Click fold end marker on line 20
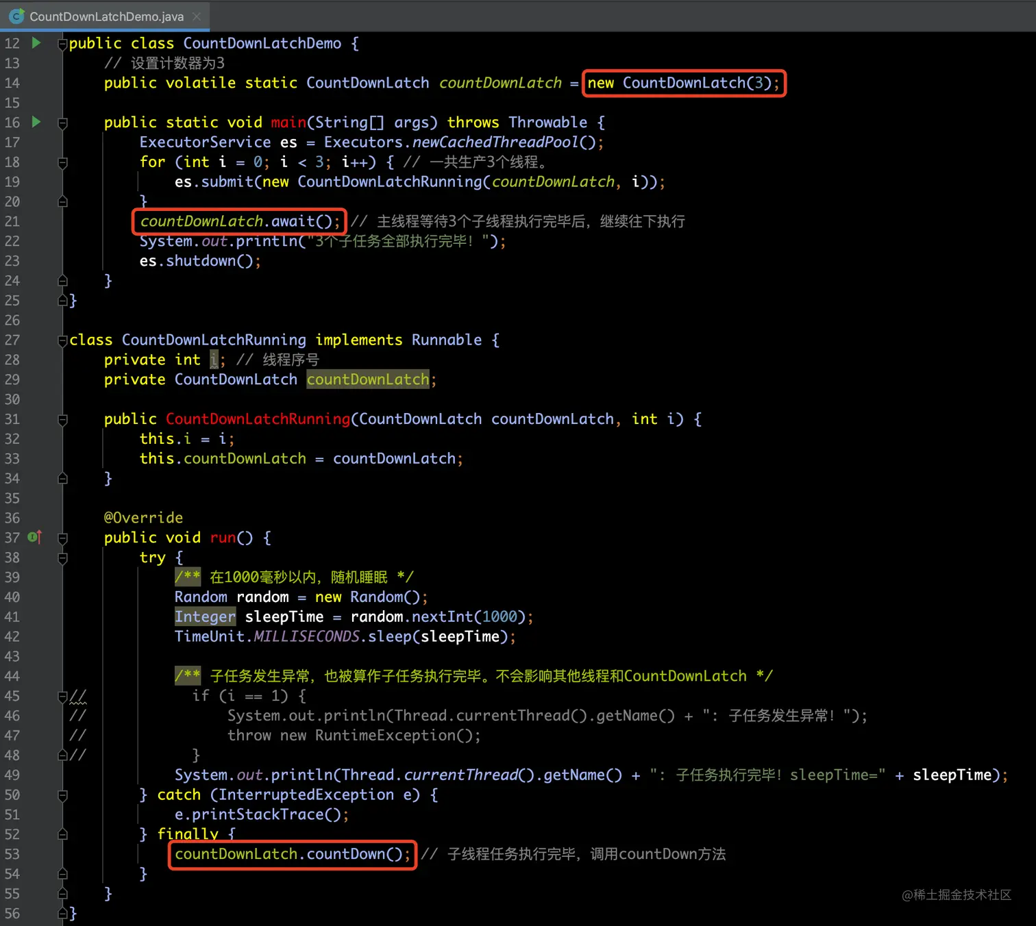Viewport: 1036px width, 926px height. (x=62, y=201)
